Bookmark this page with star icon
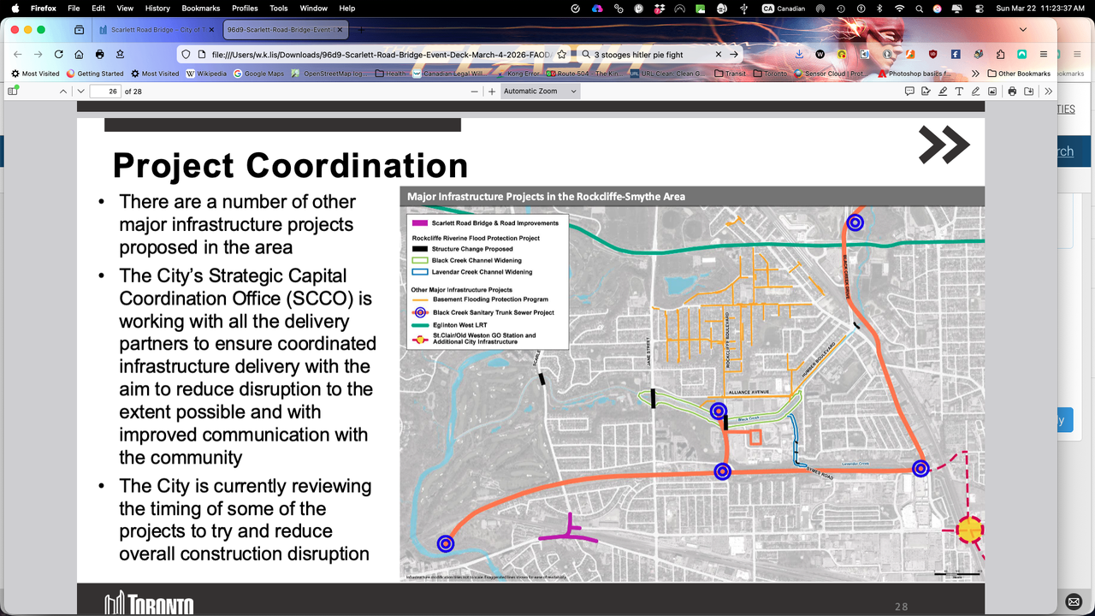Screen dimensions: 1095x616 click(562, 54)
